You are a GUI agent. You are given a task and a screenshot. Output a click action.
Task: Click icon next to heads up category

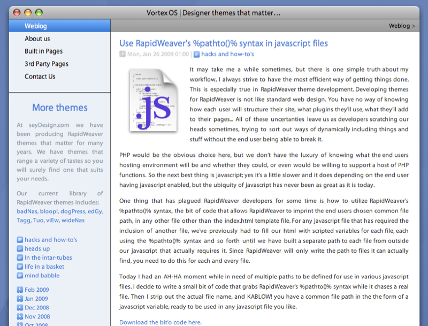pos(20,249)
